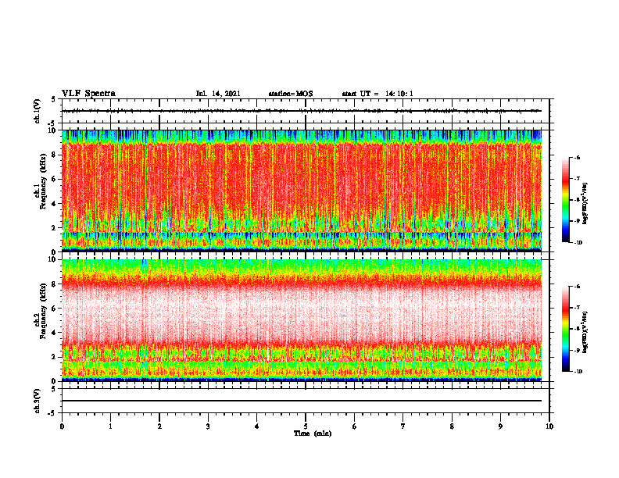Click the ch.1 colorbar log(PSD) label
The image size is (619, 478).
click(585, 204)
